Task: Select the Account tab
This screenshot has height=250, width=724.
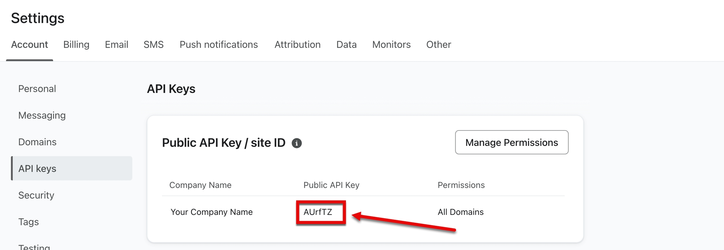Action: coord(30,45)
